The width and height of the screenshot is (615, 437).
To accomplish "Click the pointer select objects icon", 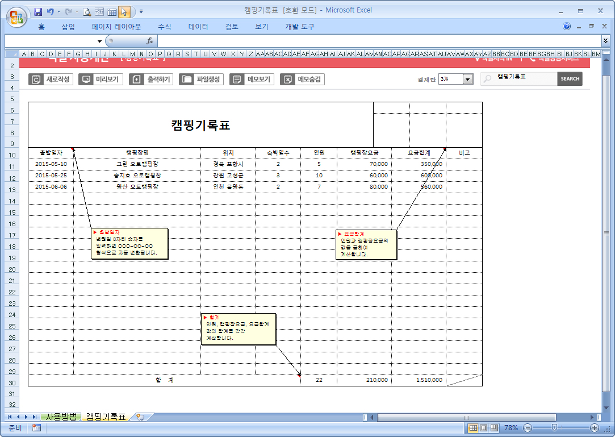I will [124, 12].
